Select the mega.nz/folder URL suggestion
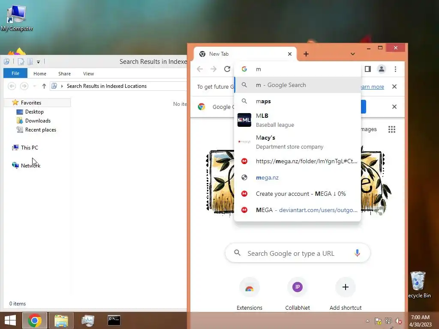This screenshot has width=439, height=329. [x=298, y=161]
